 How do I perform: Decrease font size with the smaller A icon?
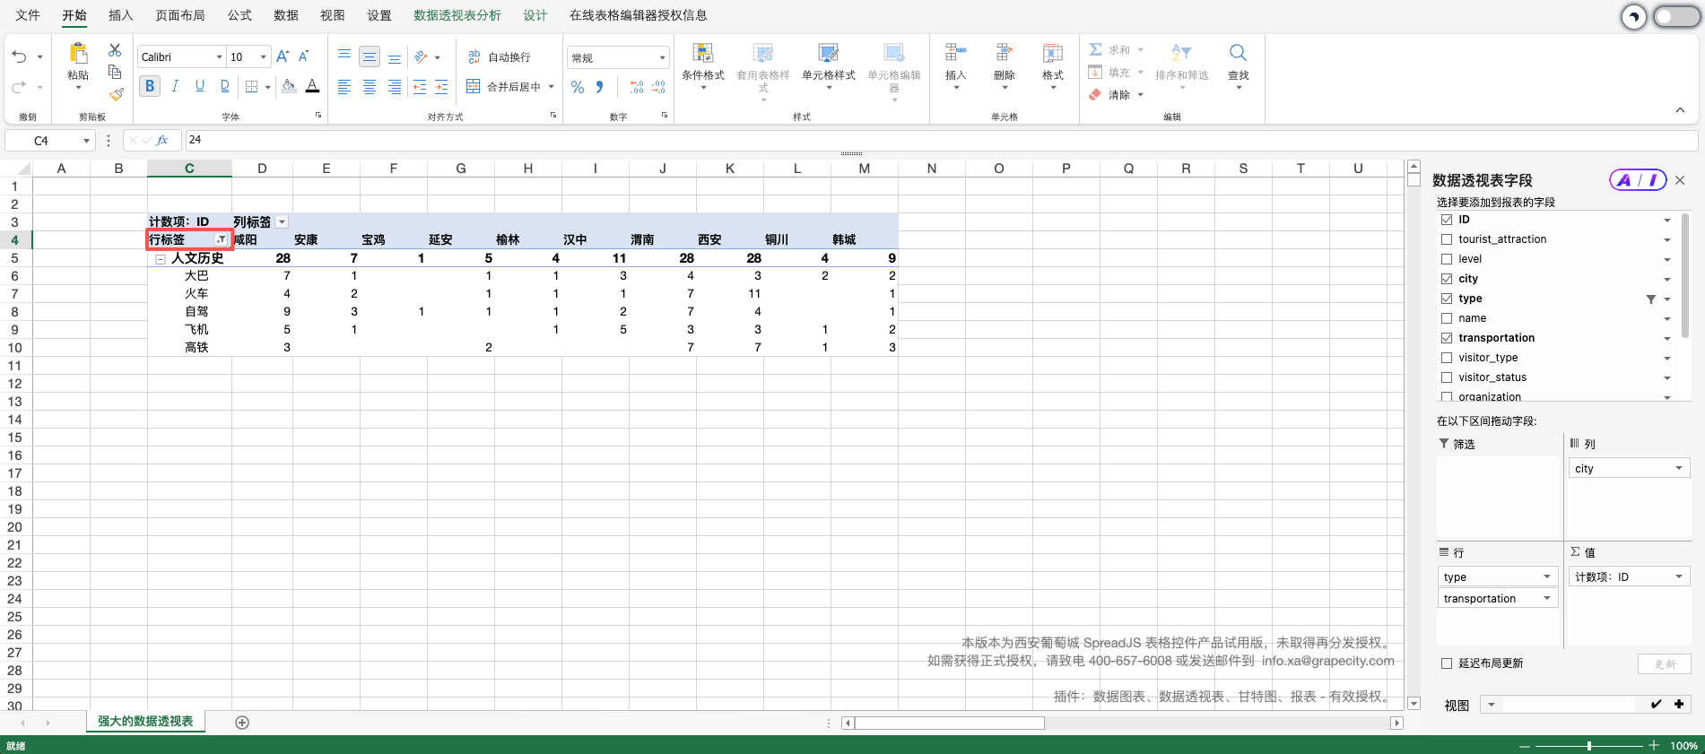coord(304,56)
